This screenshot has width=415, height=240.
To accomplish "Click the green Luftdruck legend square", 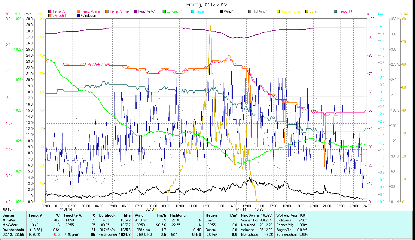I will [164, 12].
